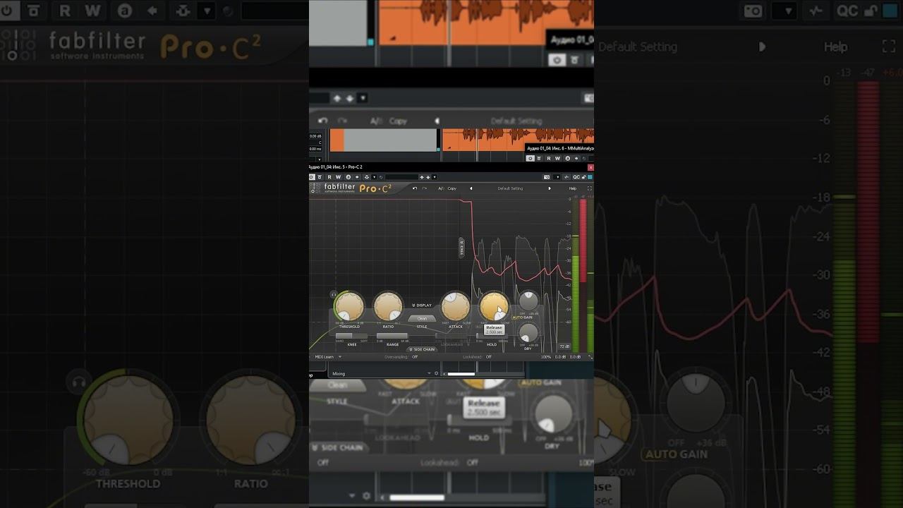Toggle bypass in MMultiAnalyzer window toolbar
Viewport: 903px width, 508px height.
click(x=531, y=158)
